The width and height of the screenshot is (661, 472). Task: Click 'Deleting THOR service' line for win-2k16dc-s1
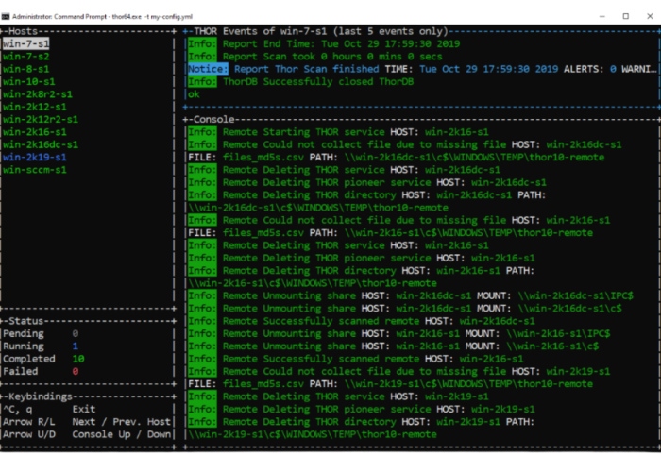(x=344, y=170)
